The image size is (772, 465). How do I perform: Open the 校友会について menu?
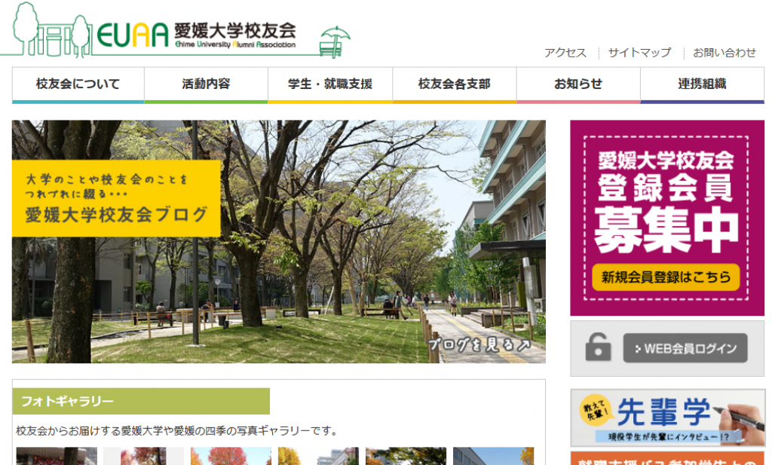[x=78, y=84]
